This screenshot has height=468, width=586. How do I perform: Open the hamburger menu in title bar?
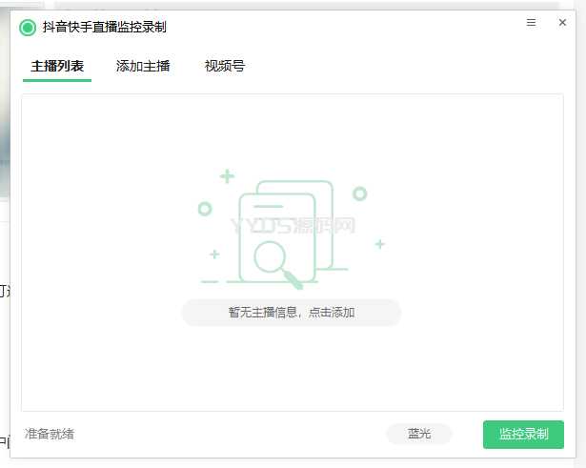pyautogui.click(x=531, y=22)
